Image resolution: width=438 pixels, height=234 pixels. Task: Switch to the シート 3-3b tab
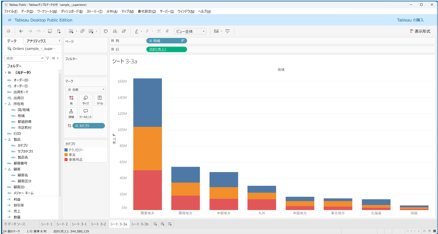point(140,224)
